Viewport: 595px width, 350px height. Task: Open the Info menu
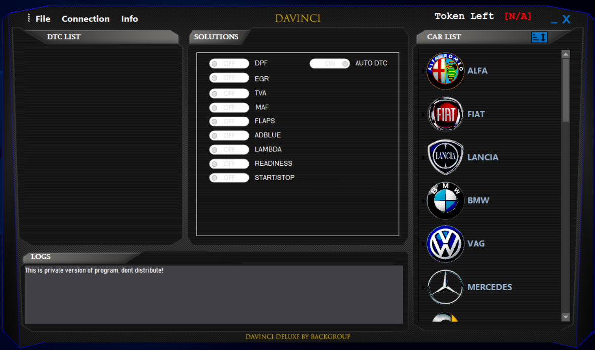(130, 19)
